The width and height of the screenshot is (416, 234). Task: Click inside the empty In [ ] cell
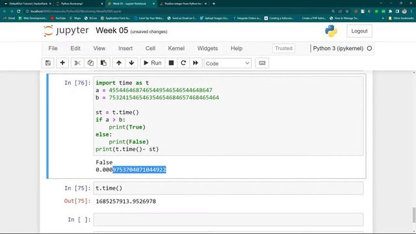228,220
